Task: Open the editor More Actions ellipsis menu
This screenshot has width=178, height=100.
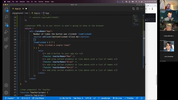Action: [142, 9]
